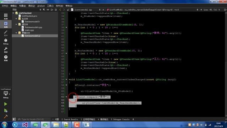Close the listviewmodel.cpp document with X

[x=103, y=10]
